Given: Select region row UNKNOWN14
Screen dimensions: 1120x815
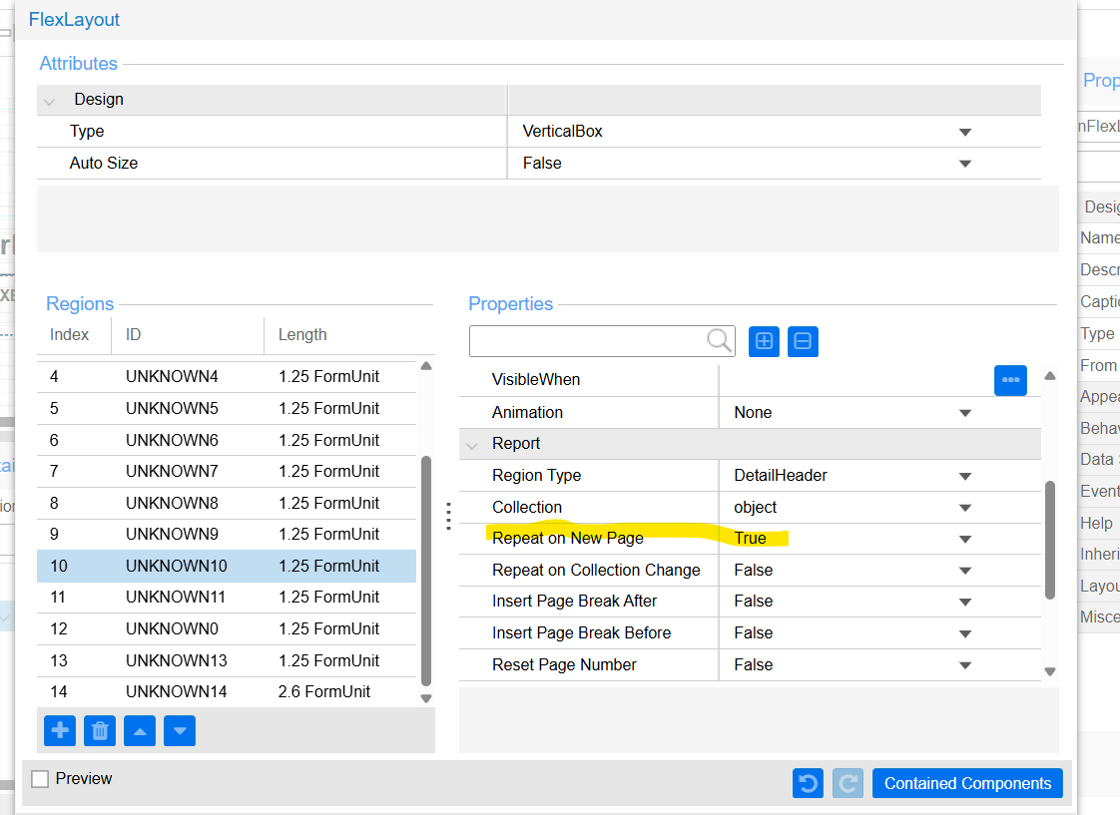Looking at the screenshot, I should coord(227,692).
